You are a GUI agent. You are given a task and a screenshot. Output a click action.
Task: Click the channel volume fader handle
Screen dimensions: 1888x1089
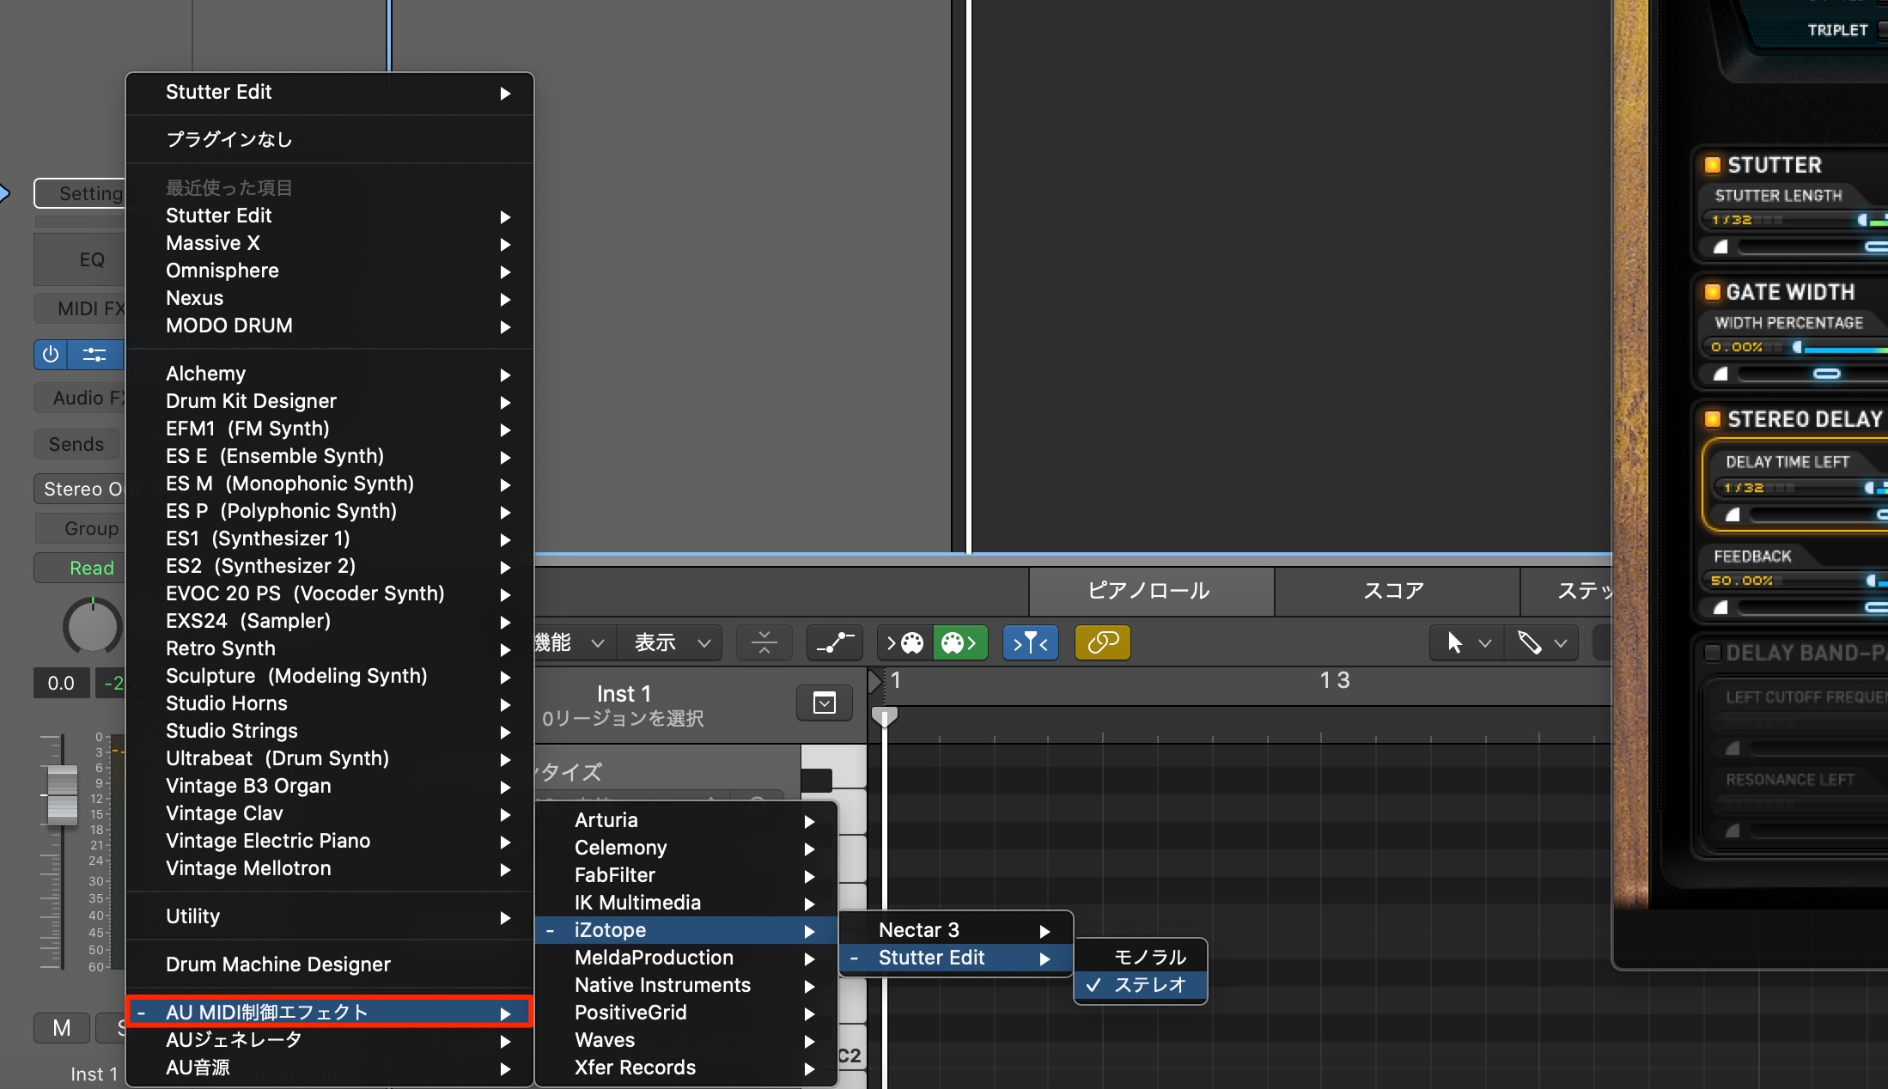(x=62, y=794)
